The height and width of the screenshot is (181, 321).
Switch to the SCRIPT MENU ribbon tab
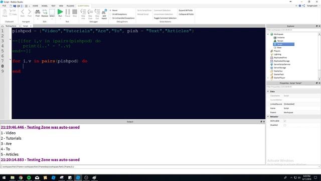(84, 6)
